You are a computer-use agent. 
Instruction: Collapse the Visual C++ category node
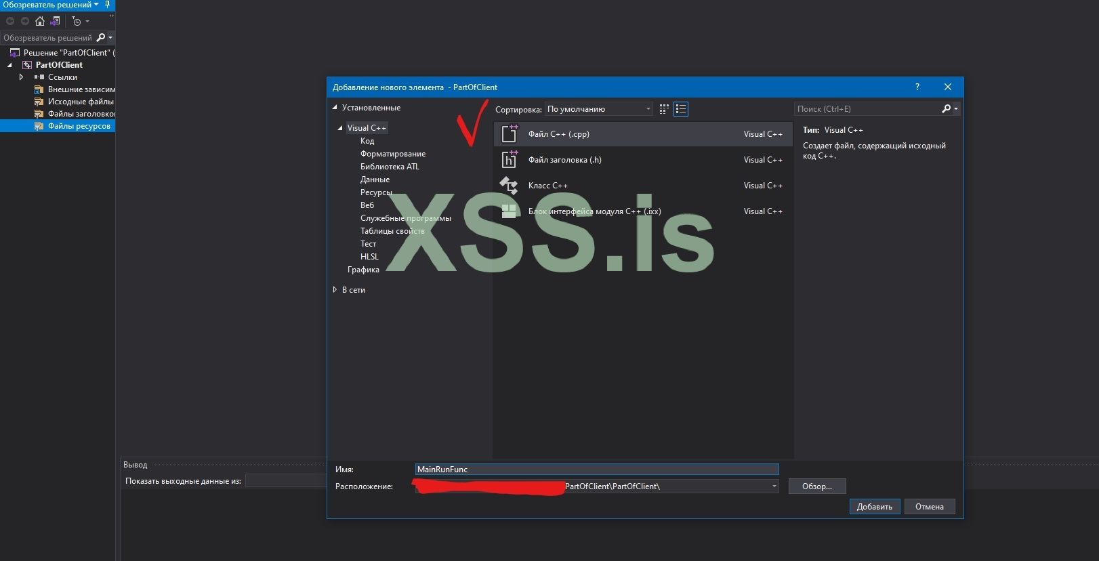pos(340,128)
